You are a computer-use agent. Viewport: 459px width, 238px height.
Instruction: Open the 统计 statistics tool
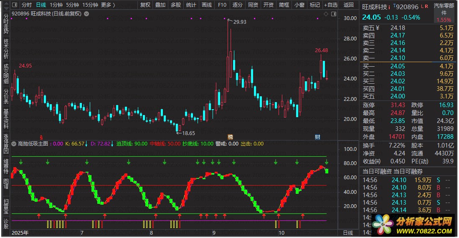click(x=191, y=5)
